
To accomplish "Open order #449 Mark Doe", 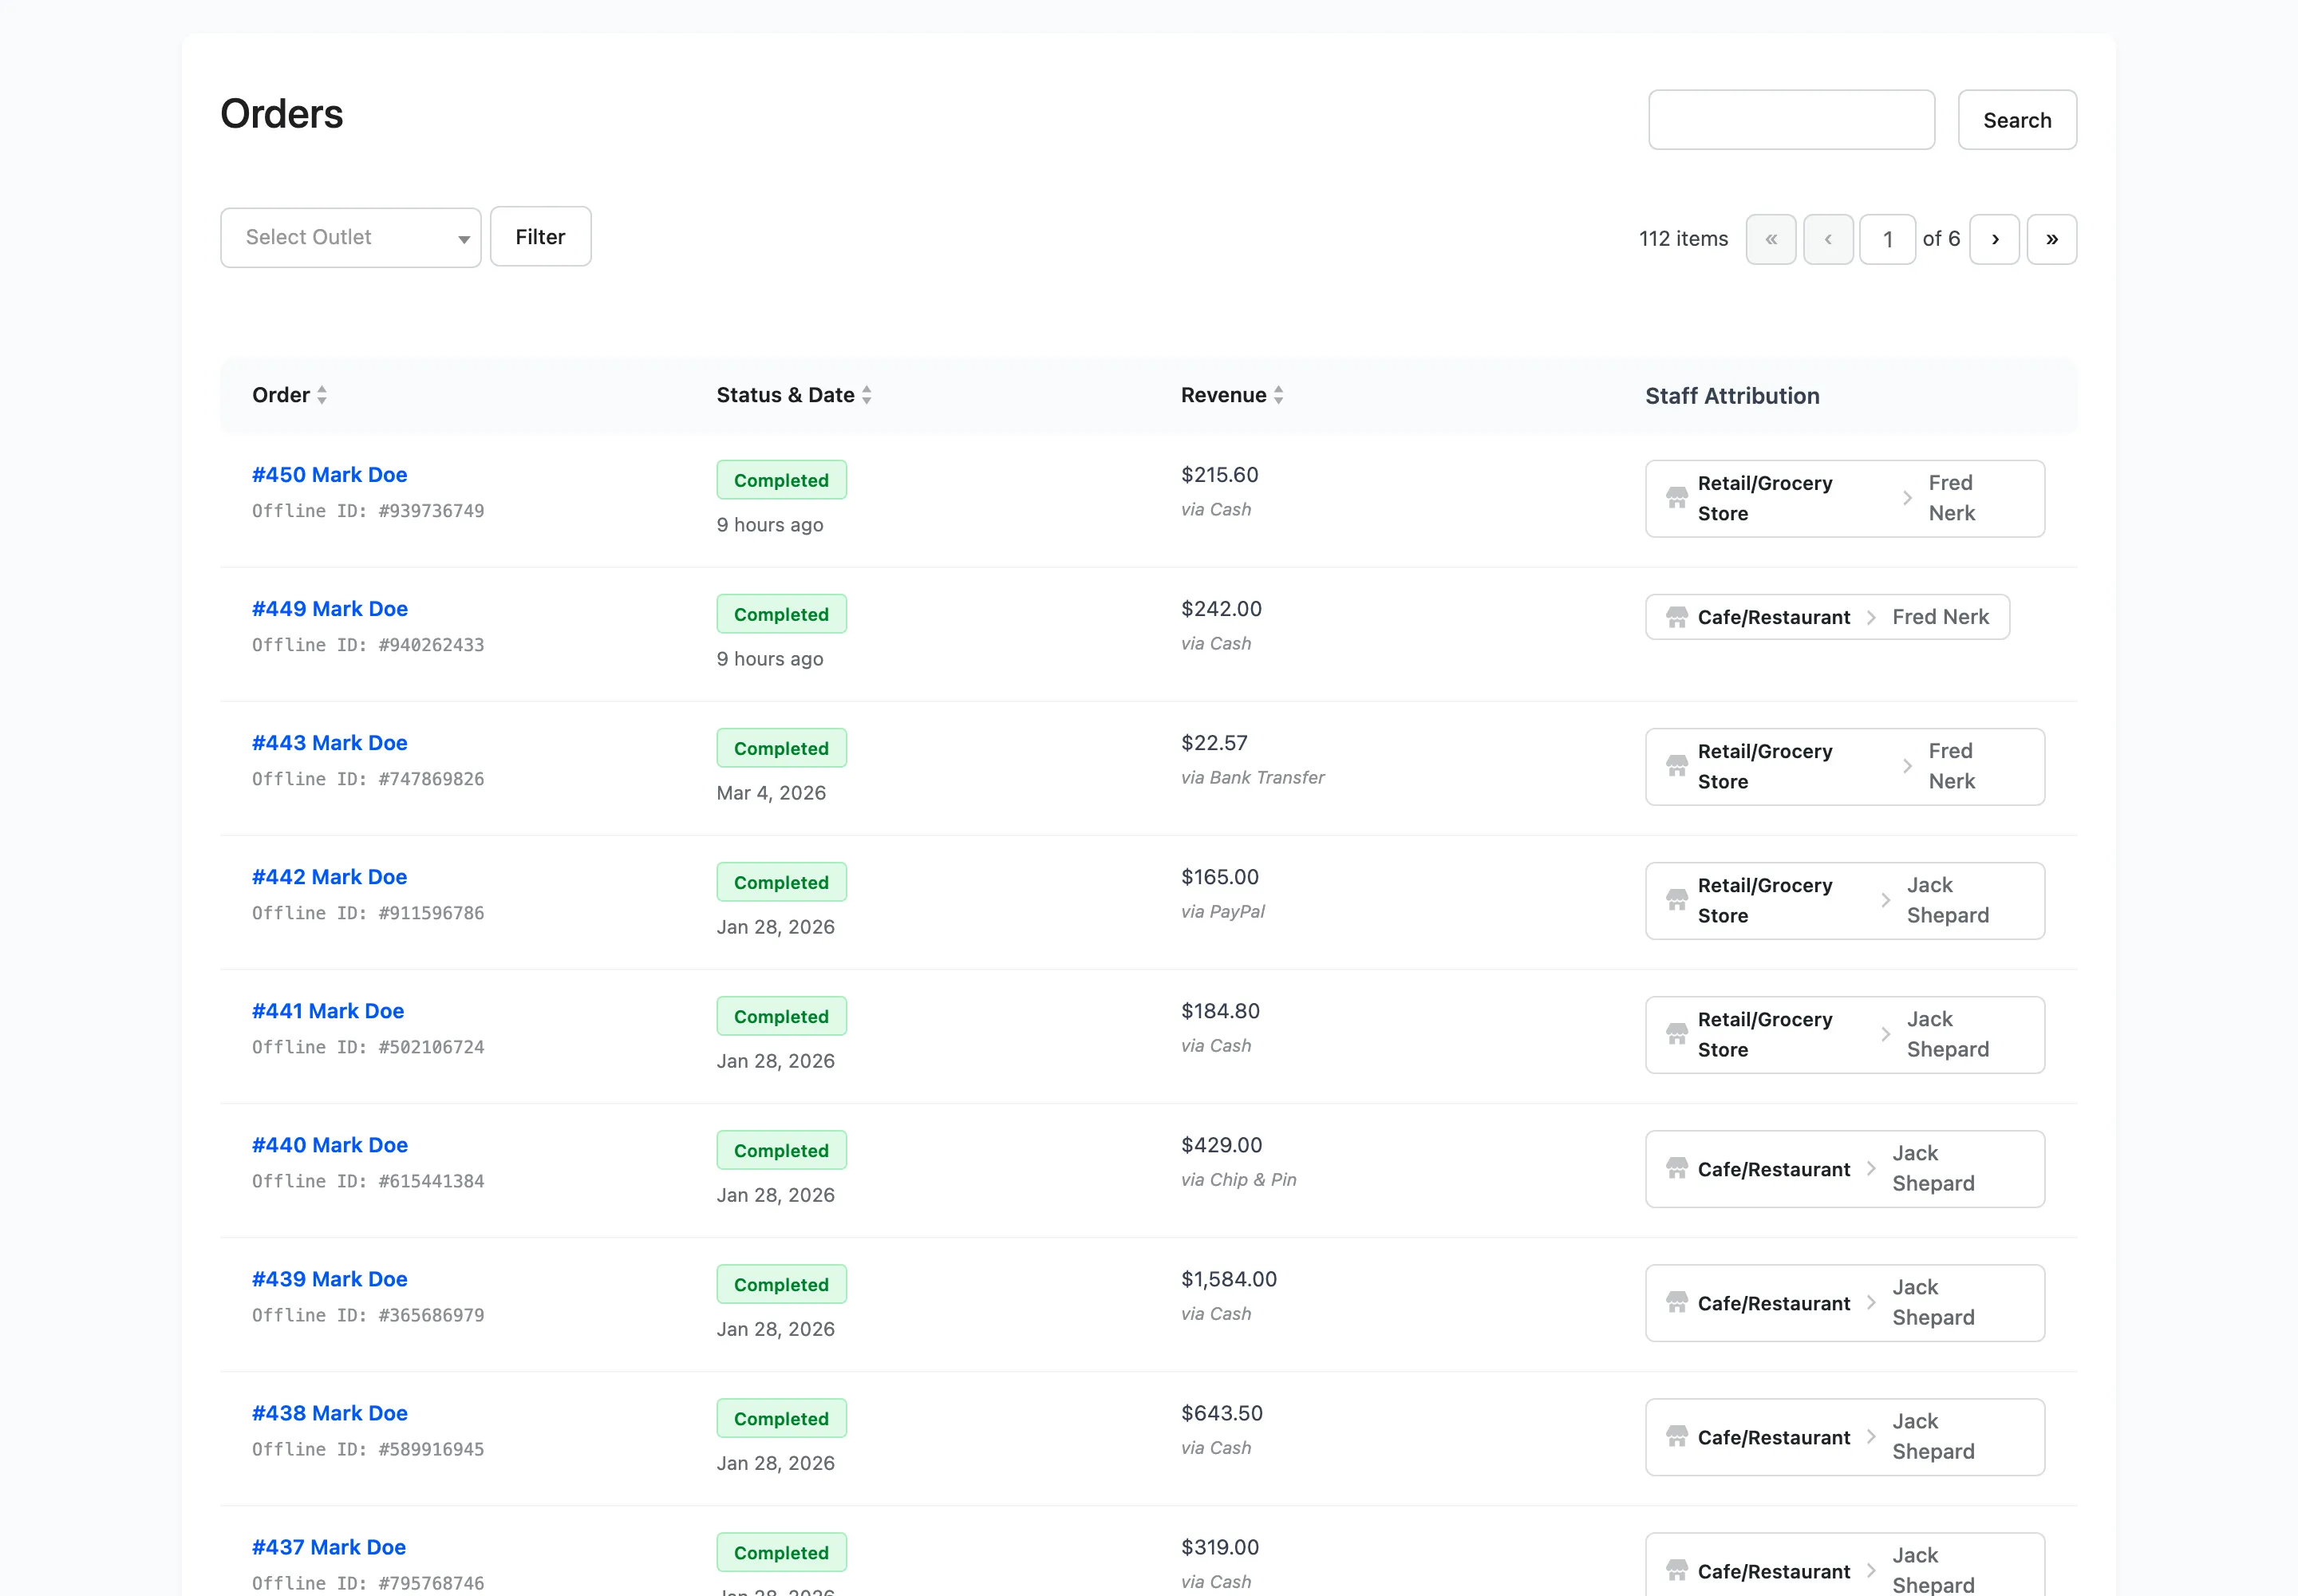I will click(329, 609).
